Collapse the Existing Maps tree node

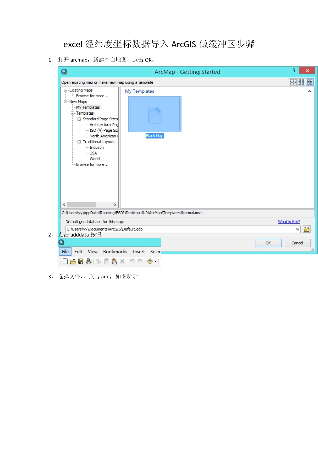click(66, 90)
